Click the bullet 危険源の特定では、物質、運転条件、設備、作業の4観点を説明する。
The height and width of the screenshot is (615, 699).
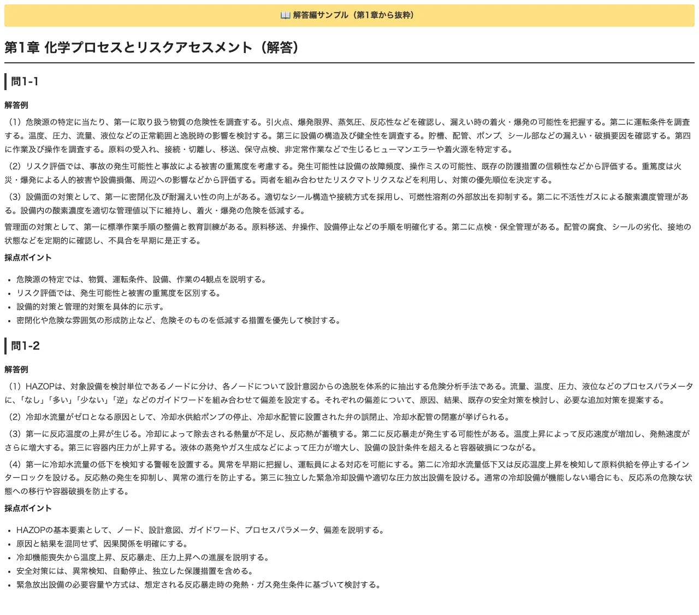[142, 279]
